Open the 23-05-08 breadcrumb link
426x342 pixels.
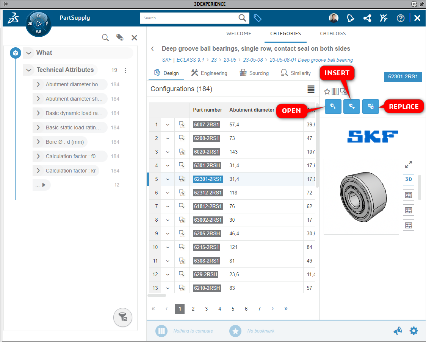coord(253,60)
